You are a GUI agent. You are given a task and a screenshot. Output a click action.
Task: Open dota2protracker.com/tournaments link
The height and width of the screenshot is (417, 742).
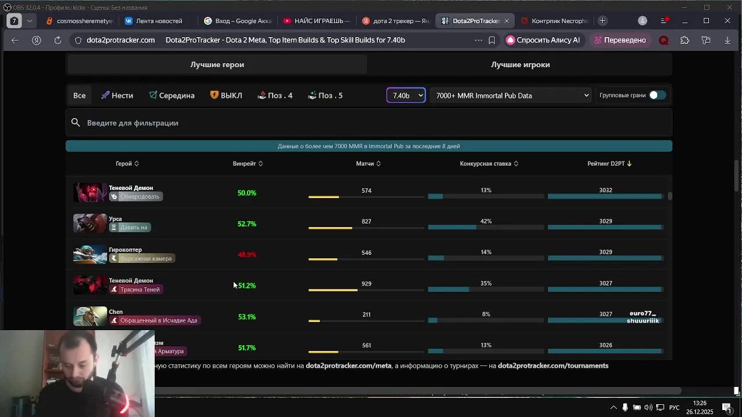tap(553, 365)
